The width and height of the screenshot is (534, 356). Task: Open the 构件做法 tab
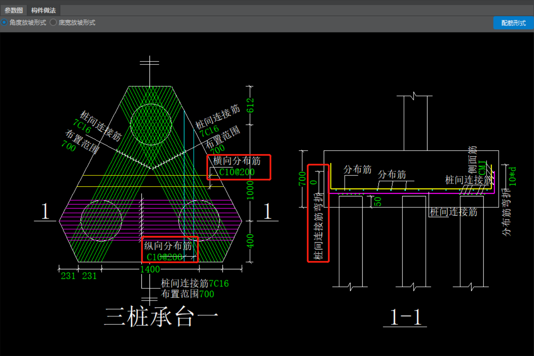click(x=44, y=10)
